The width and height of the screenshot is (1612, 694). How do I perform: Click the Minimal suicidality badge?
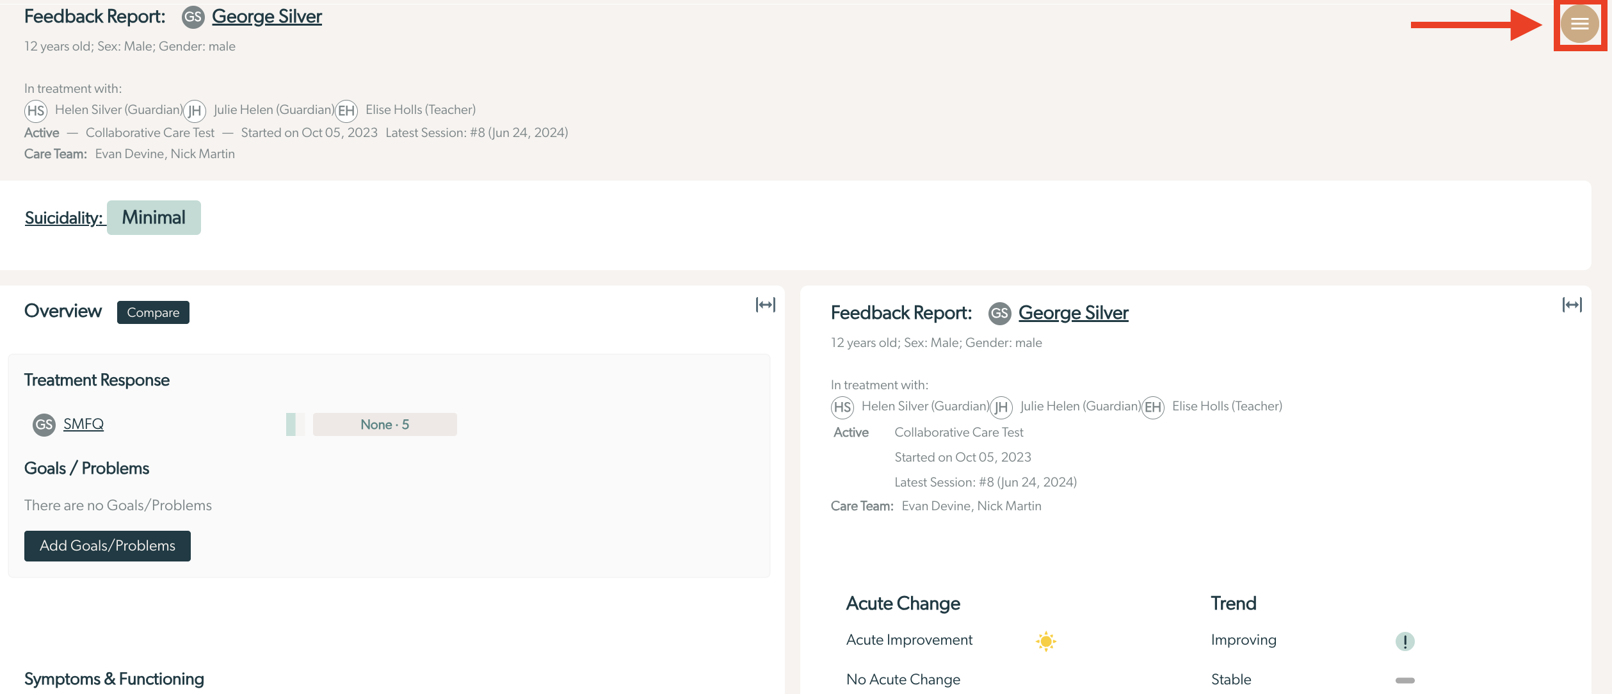coord(154,218)
